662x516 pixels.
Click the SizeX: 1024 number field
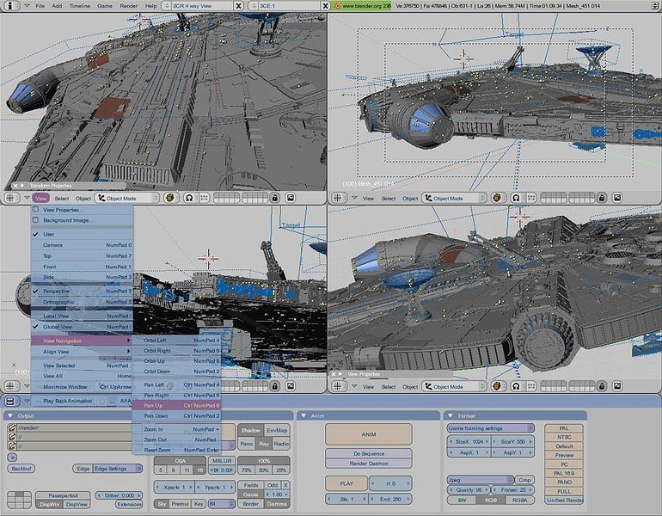[469, 442]
